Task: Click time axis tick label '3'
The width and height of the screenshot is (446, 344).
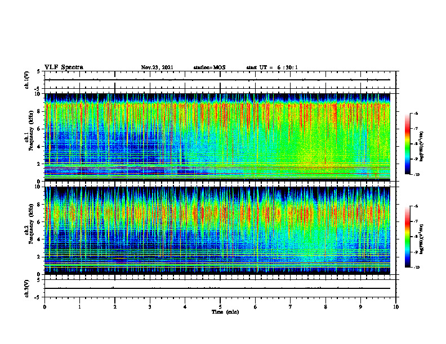Action: click(x=150, y=307)
